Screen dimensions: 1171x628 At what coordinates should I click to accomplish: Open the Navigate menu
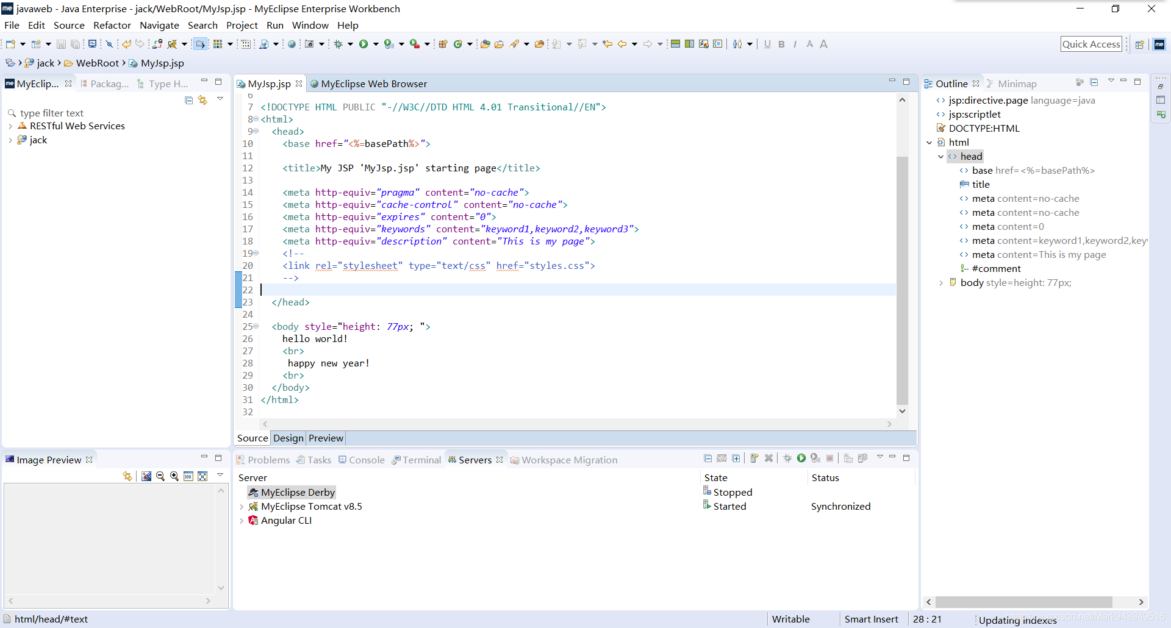(x=159, y=25)
